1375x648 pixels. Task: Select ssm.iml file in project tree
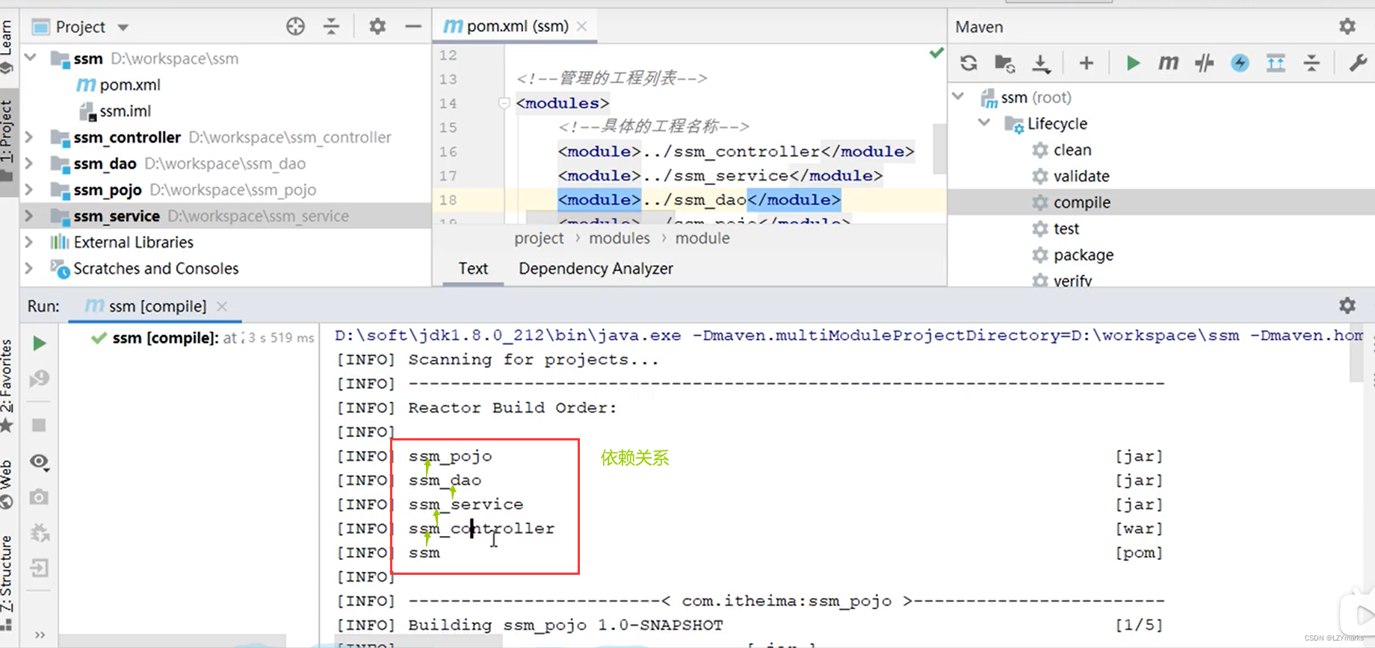click(116, 111)
